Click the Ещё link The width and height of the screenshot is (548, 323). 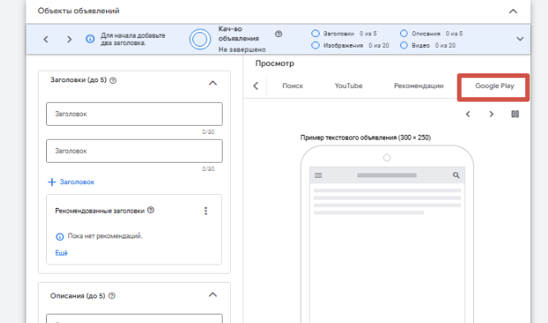pyautogui.click(x=61, y=253)
